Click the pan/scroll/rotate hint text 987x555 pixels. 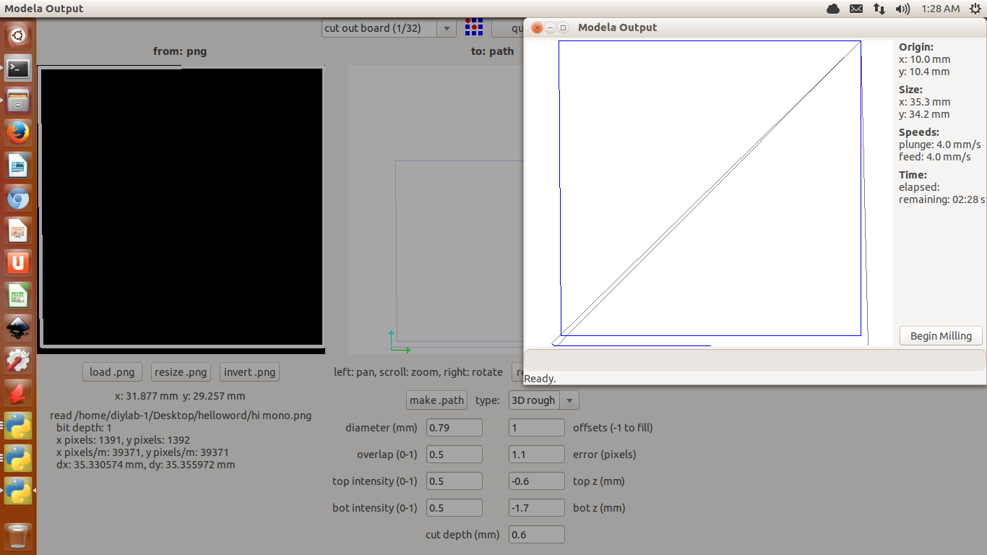point(418,372)
